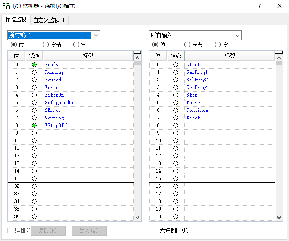Click the Reset input status circle
This screenshot has height=241, width=289.
[x=176, y=118]
